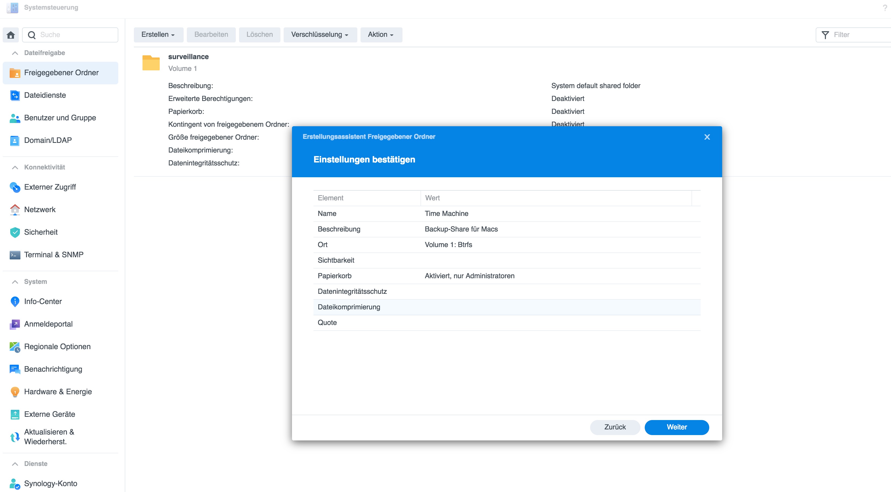Click the home icon in sidebar
This screenshot has width=891, height=492.
coord(11,35)
